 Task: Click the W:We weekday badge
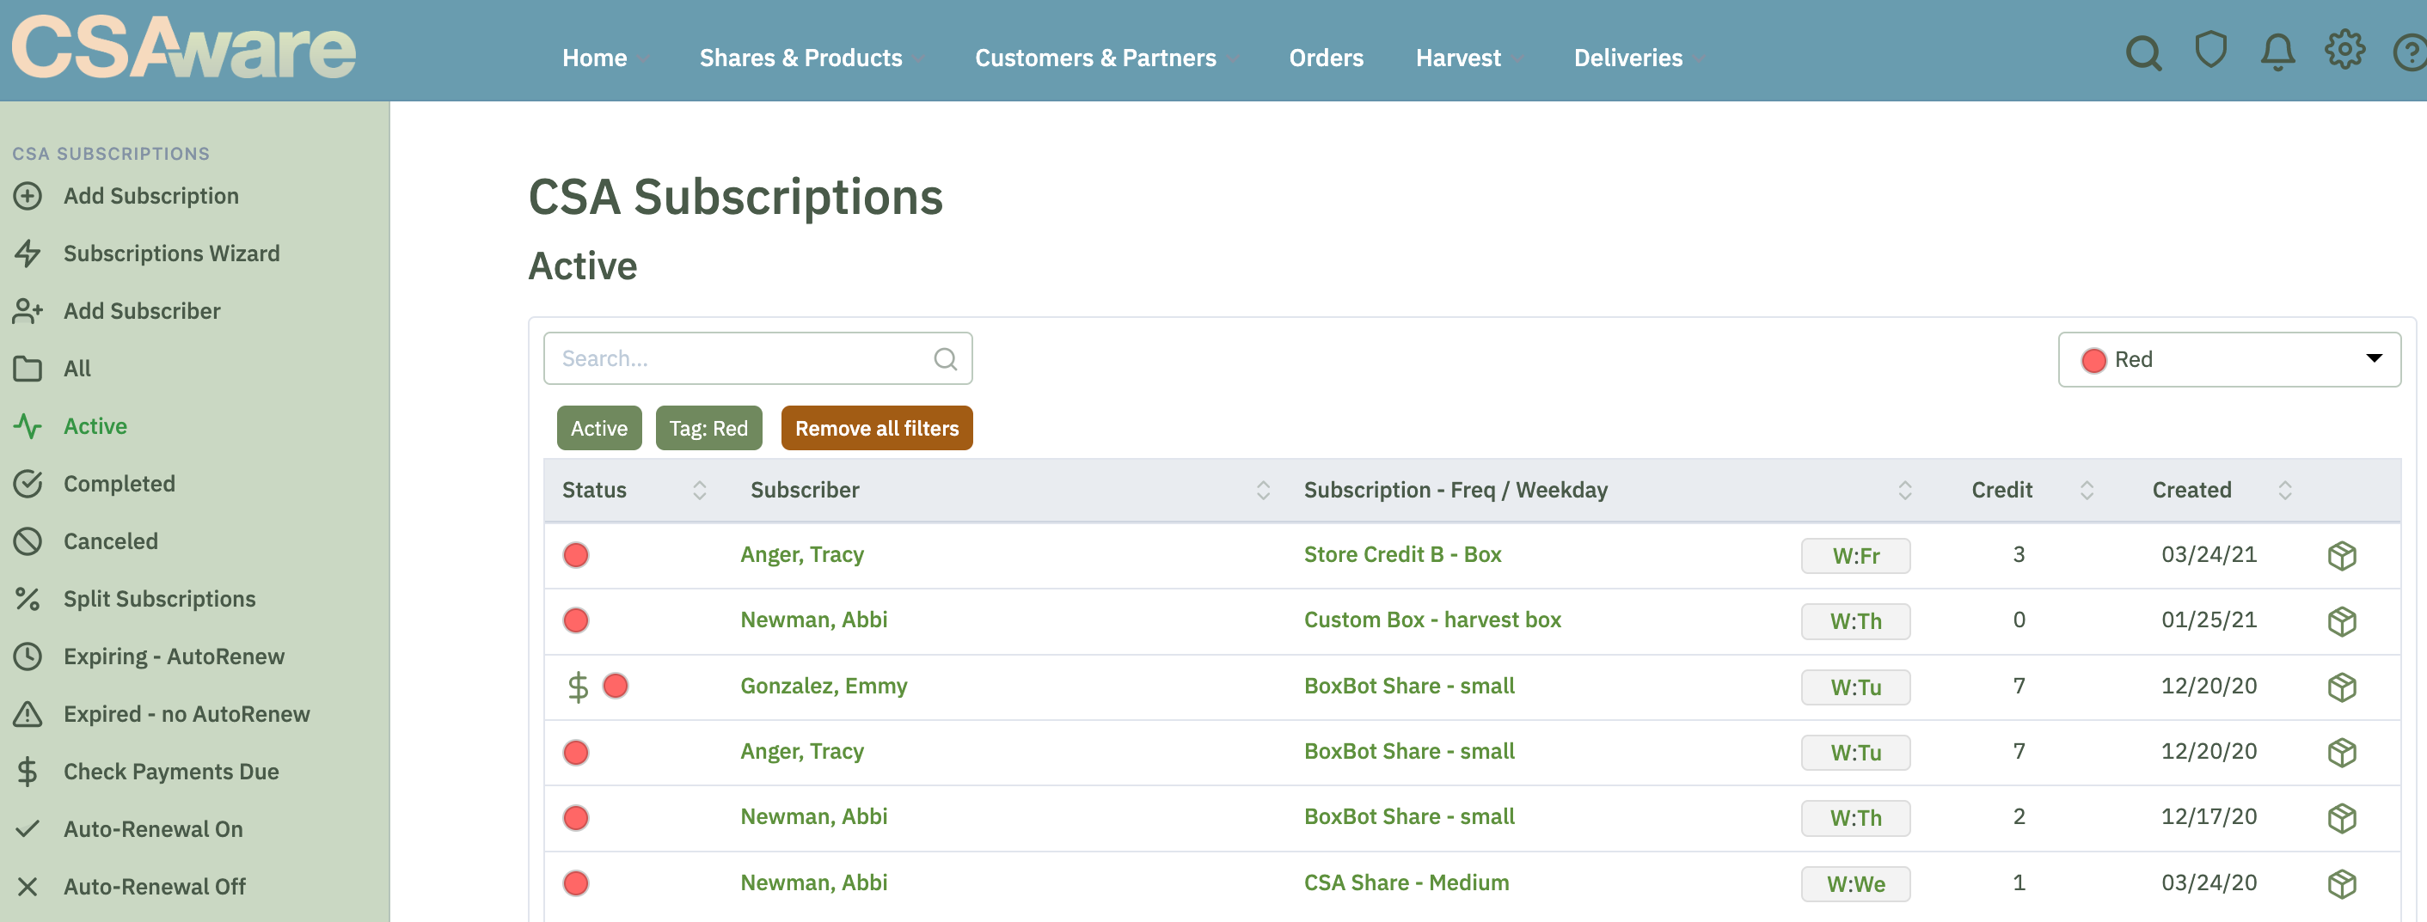tap(1855, 883)
